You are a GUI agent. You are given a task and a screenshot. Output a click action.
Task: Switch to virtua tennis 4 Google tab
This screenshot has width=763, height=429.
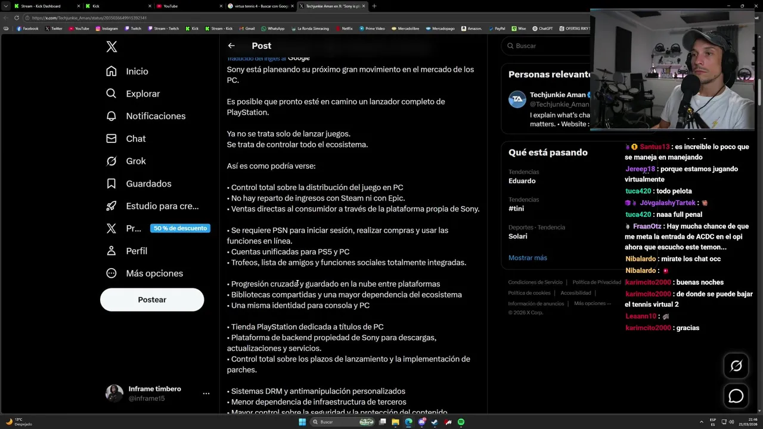point(259,6)
